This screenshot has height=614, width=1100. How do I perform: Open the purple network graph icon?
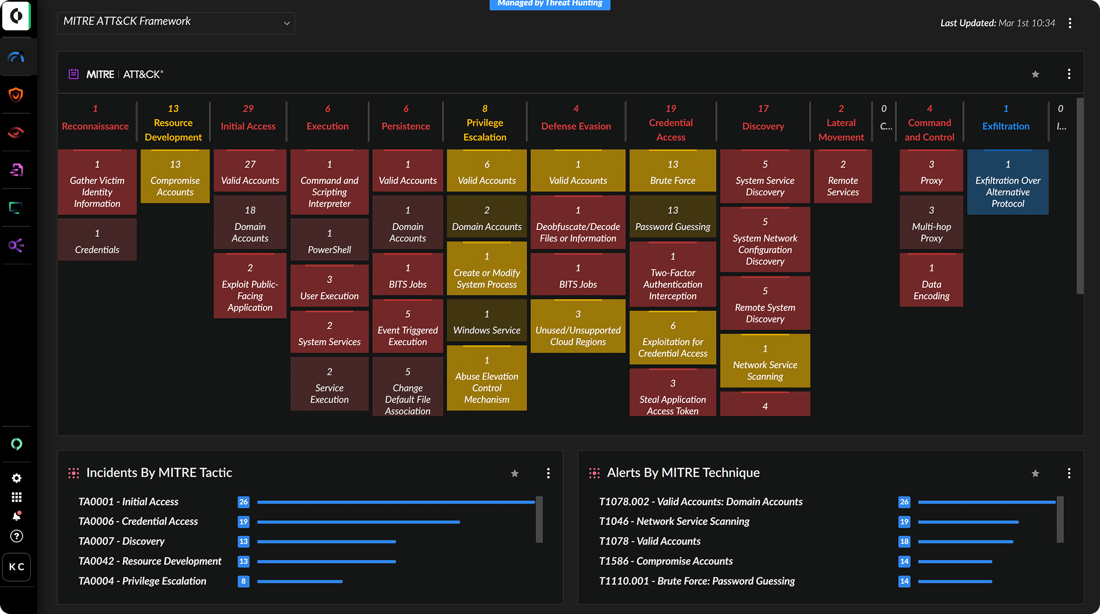pos(16,246)
